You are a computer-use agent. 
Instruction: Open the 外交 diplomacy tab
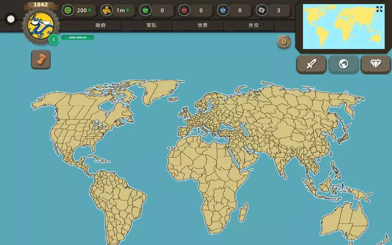(254, 25)
